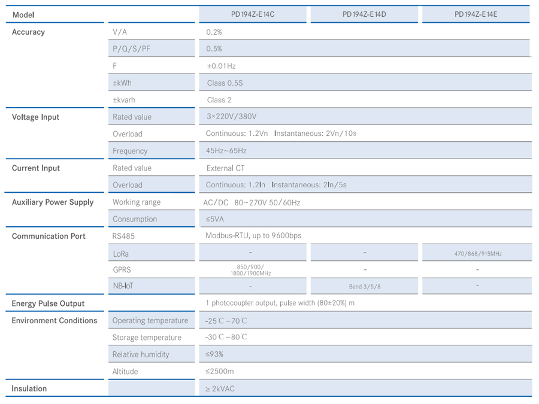The image size is (539, 404).
Task: Click the Consumption parameter cell
Action: click(152, 219)
